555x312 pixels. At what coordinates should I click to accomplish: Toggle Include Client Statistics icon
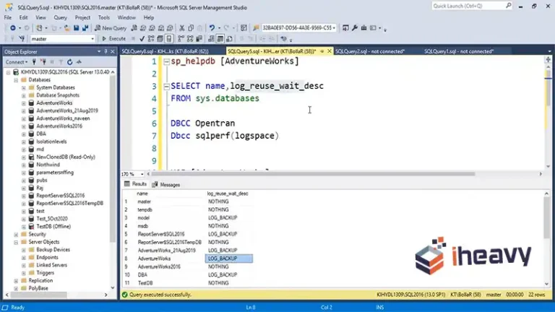(199, 39)
